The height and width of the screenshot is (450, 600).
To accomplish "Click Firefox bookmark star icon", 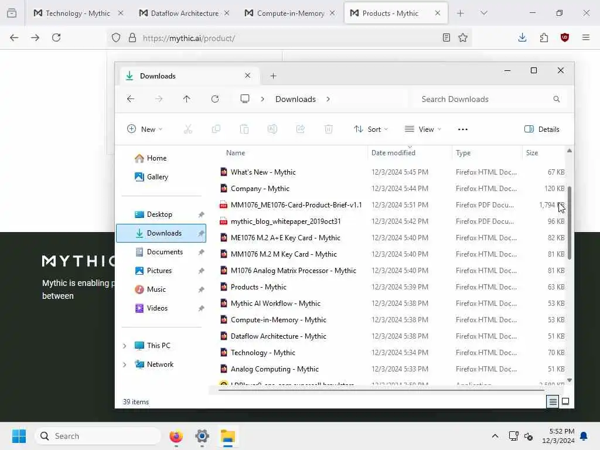I will (x=463, y=37).
